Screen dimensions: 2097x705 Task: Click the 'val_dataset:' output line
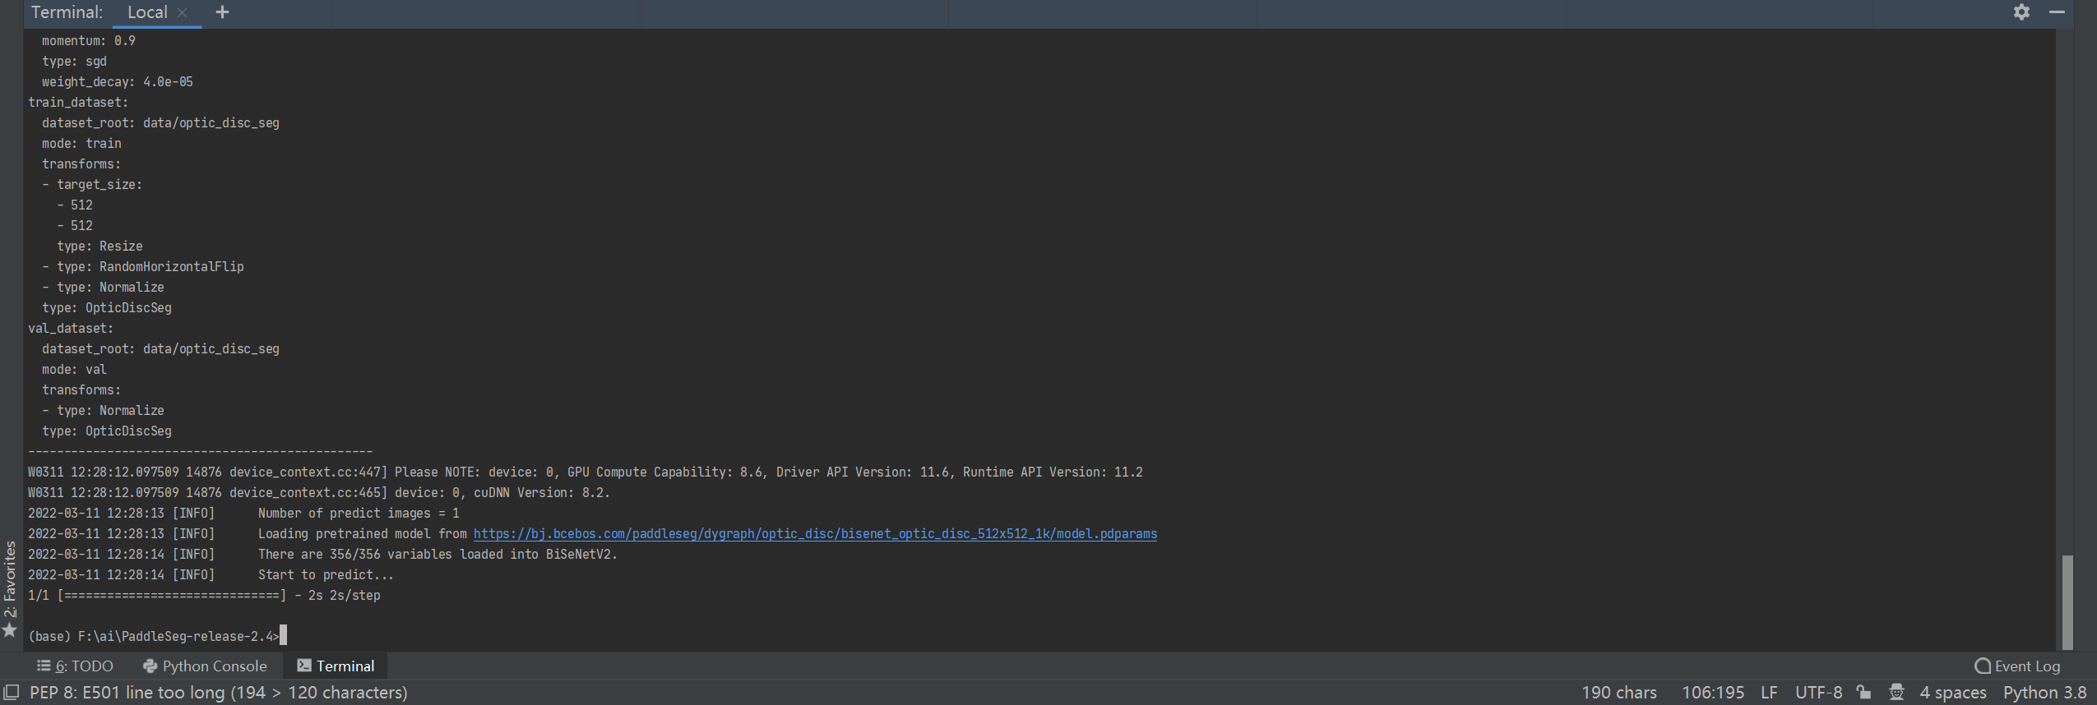tap(71, 329)
